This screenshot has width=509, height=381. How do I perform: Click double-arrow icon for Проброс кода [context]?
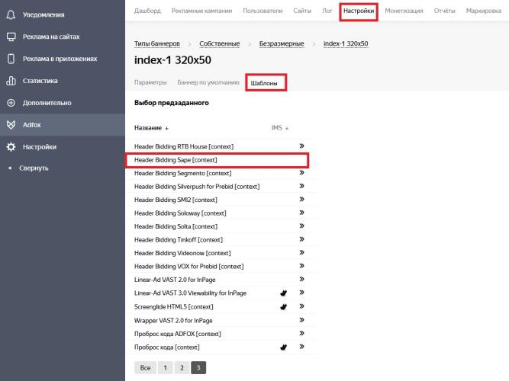[x=301, y=347]
